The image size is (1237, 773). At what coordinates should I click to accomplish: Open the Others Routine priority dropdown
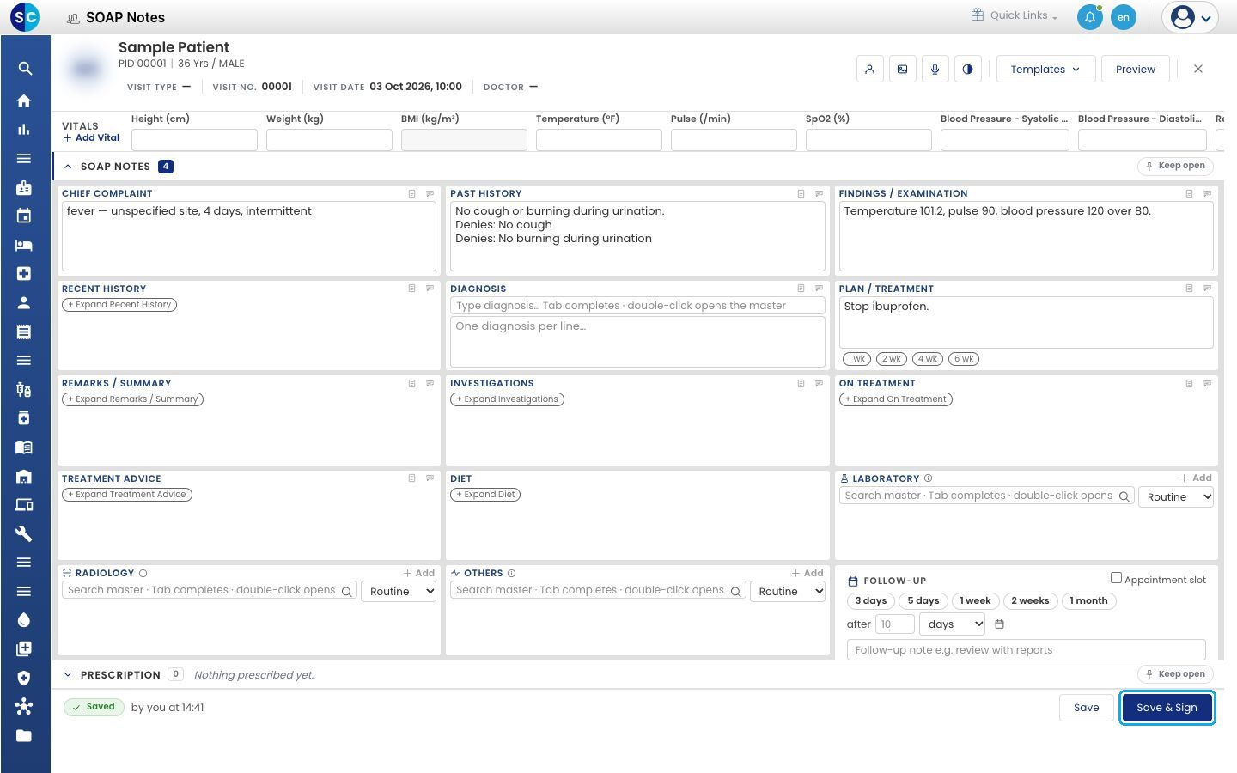788,591
